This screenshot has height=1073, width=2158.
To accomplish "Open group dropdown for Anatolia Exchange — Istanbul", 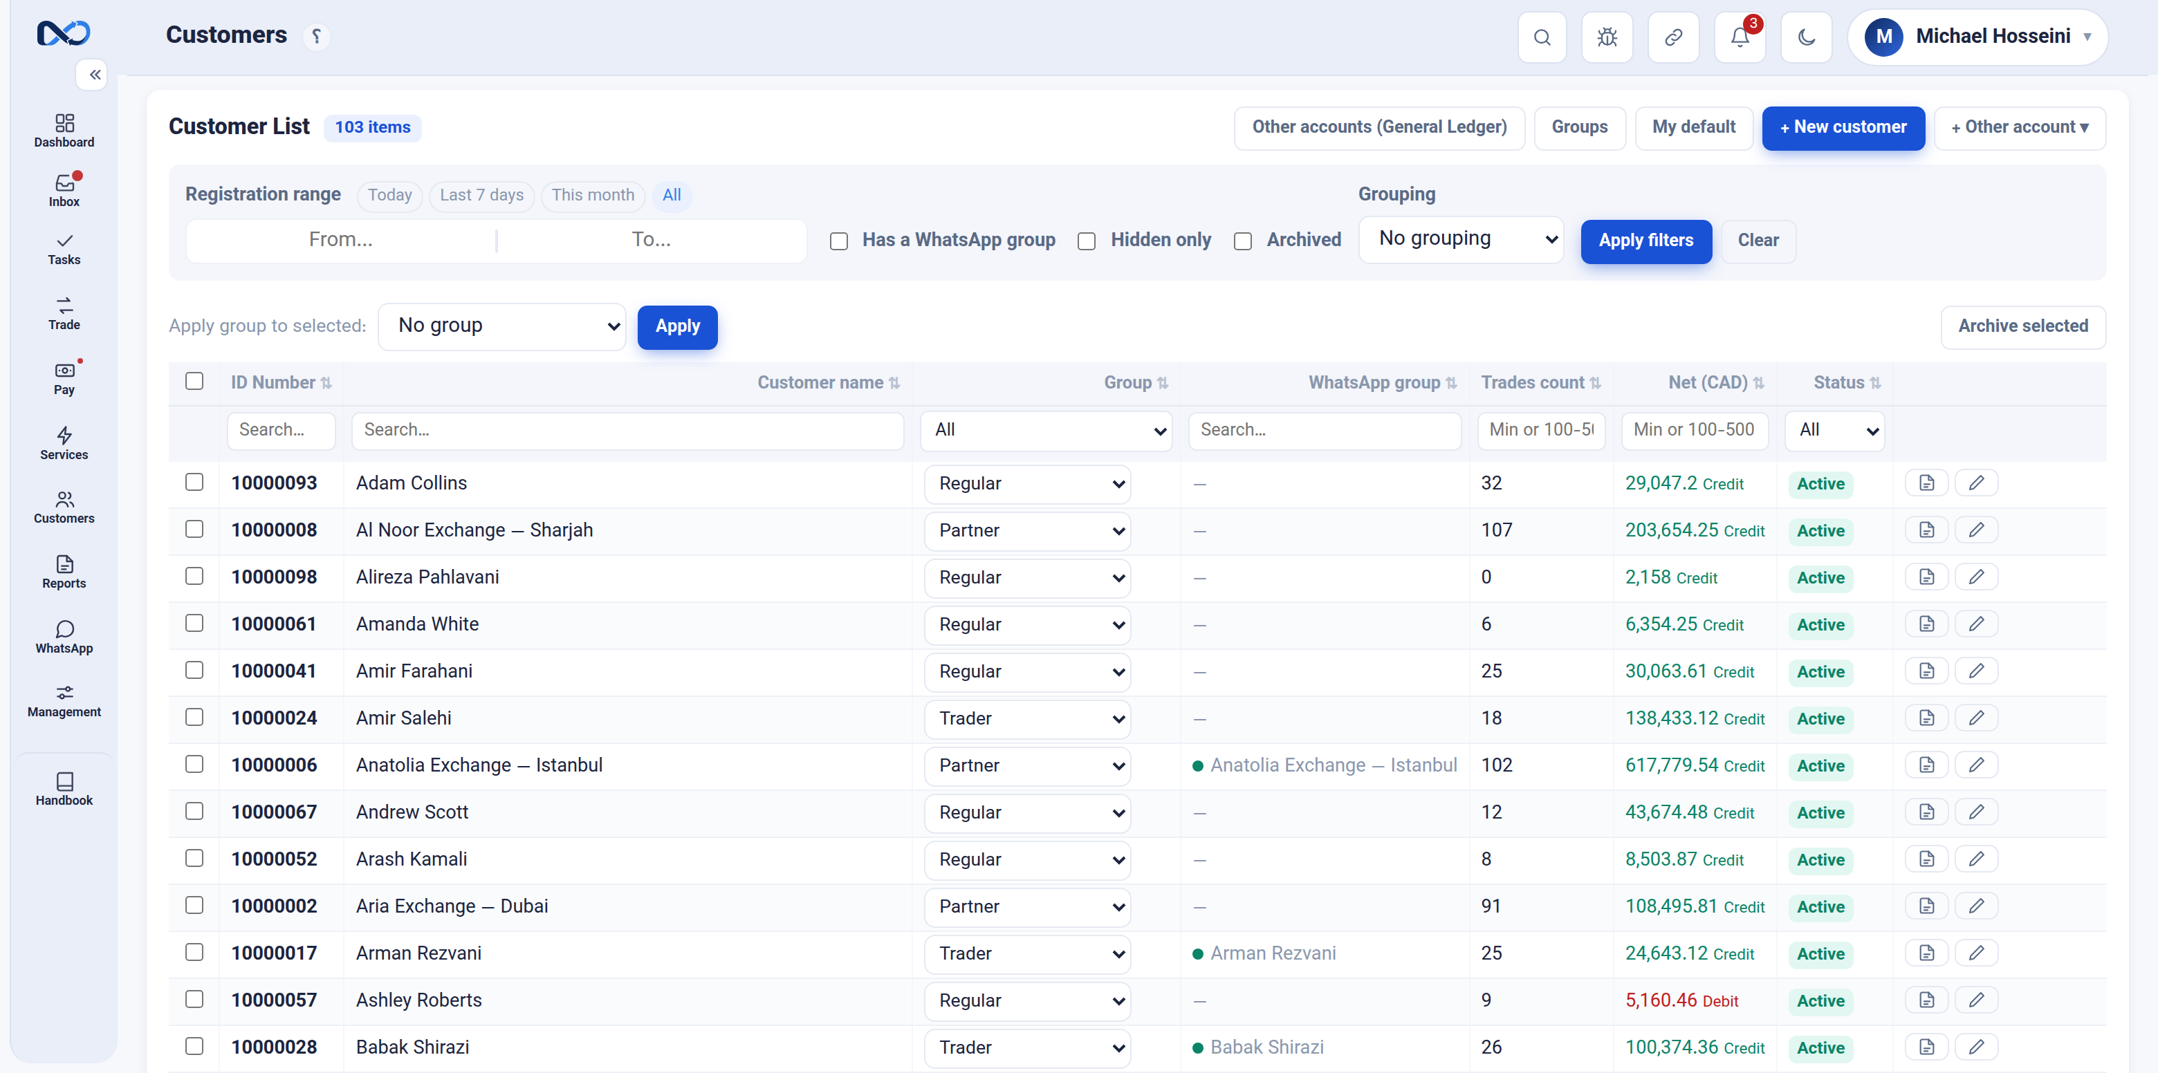I will (1027, 765).
